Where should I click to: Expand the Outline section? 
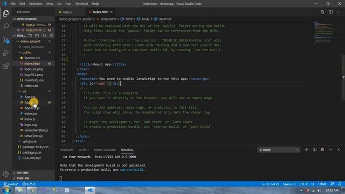tap(23, 172)
